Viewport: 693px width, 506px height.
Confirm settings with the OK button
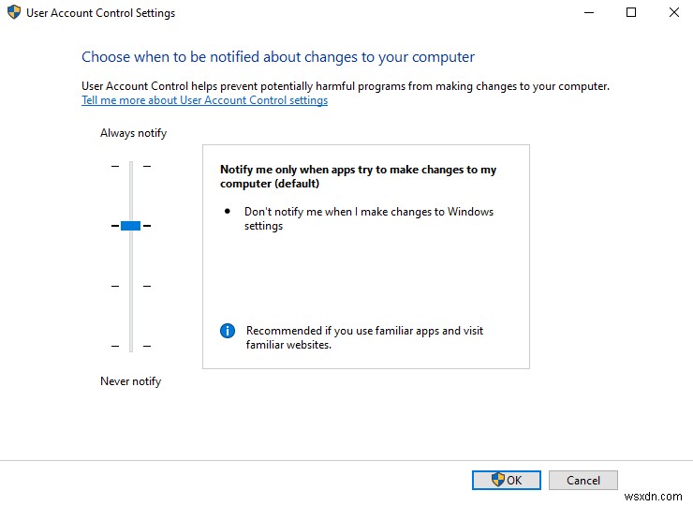tap(506, 480)
